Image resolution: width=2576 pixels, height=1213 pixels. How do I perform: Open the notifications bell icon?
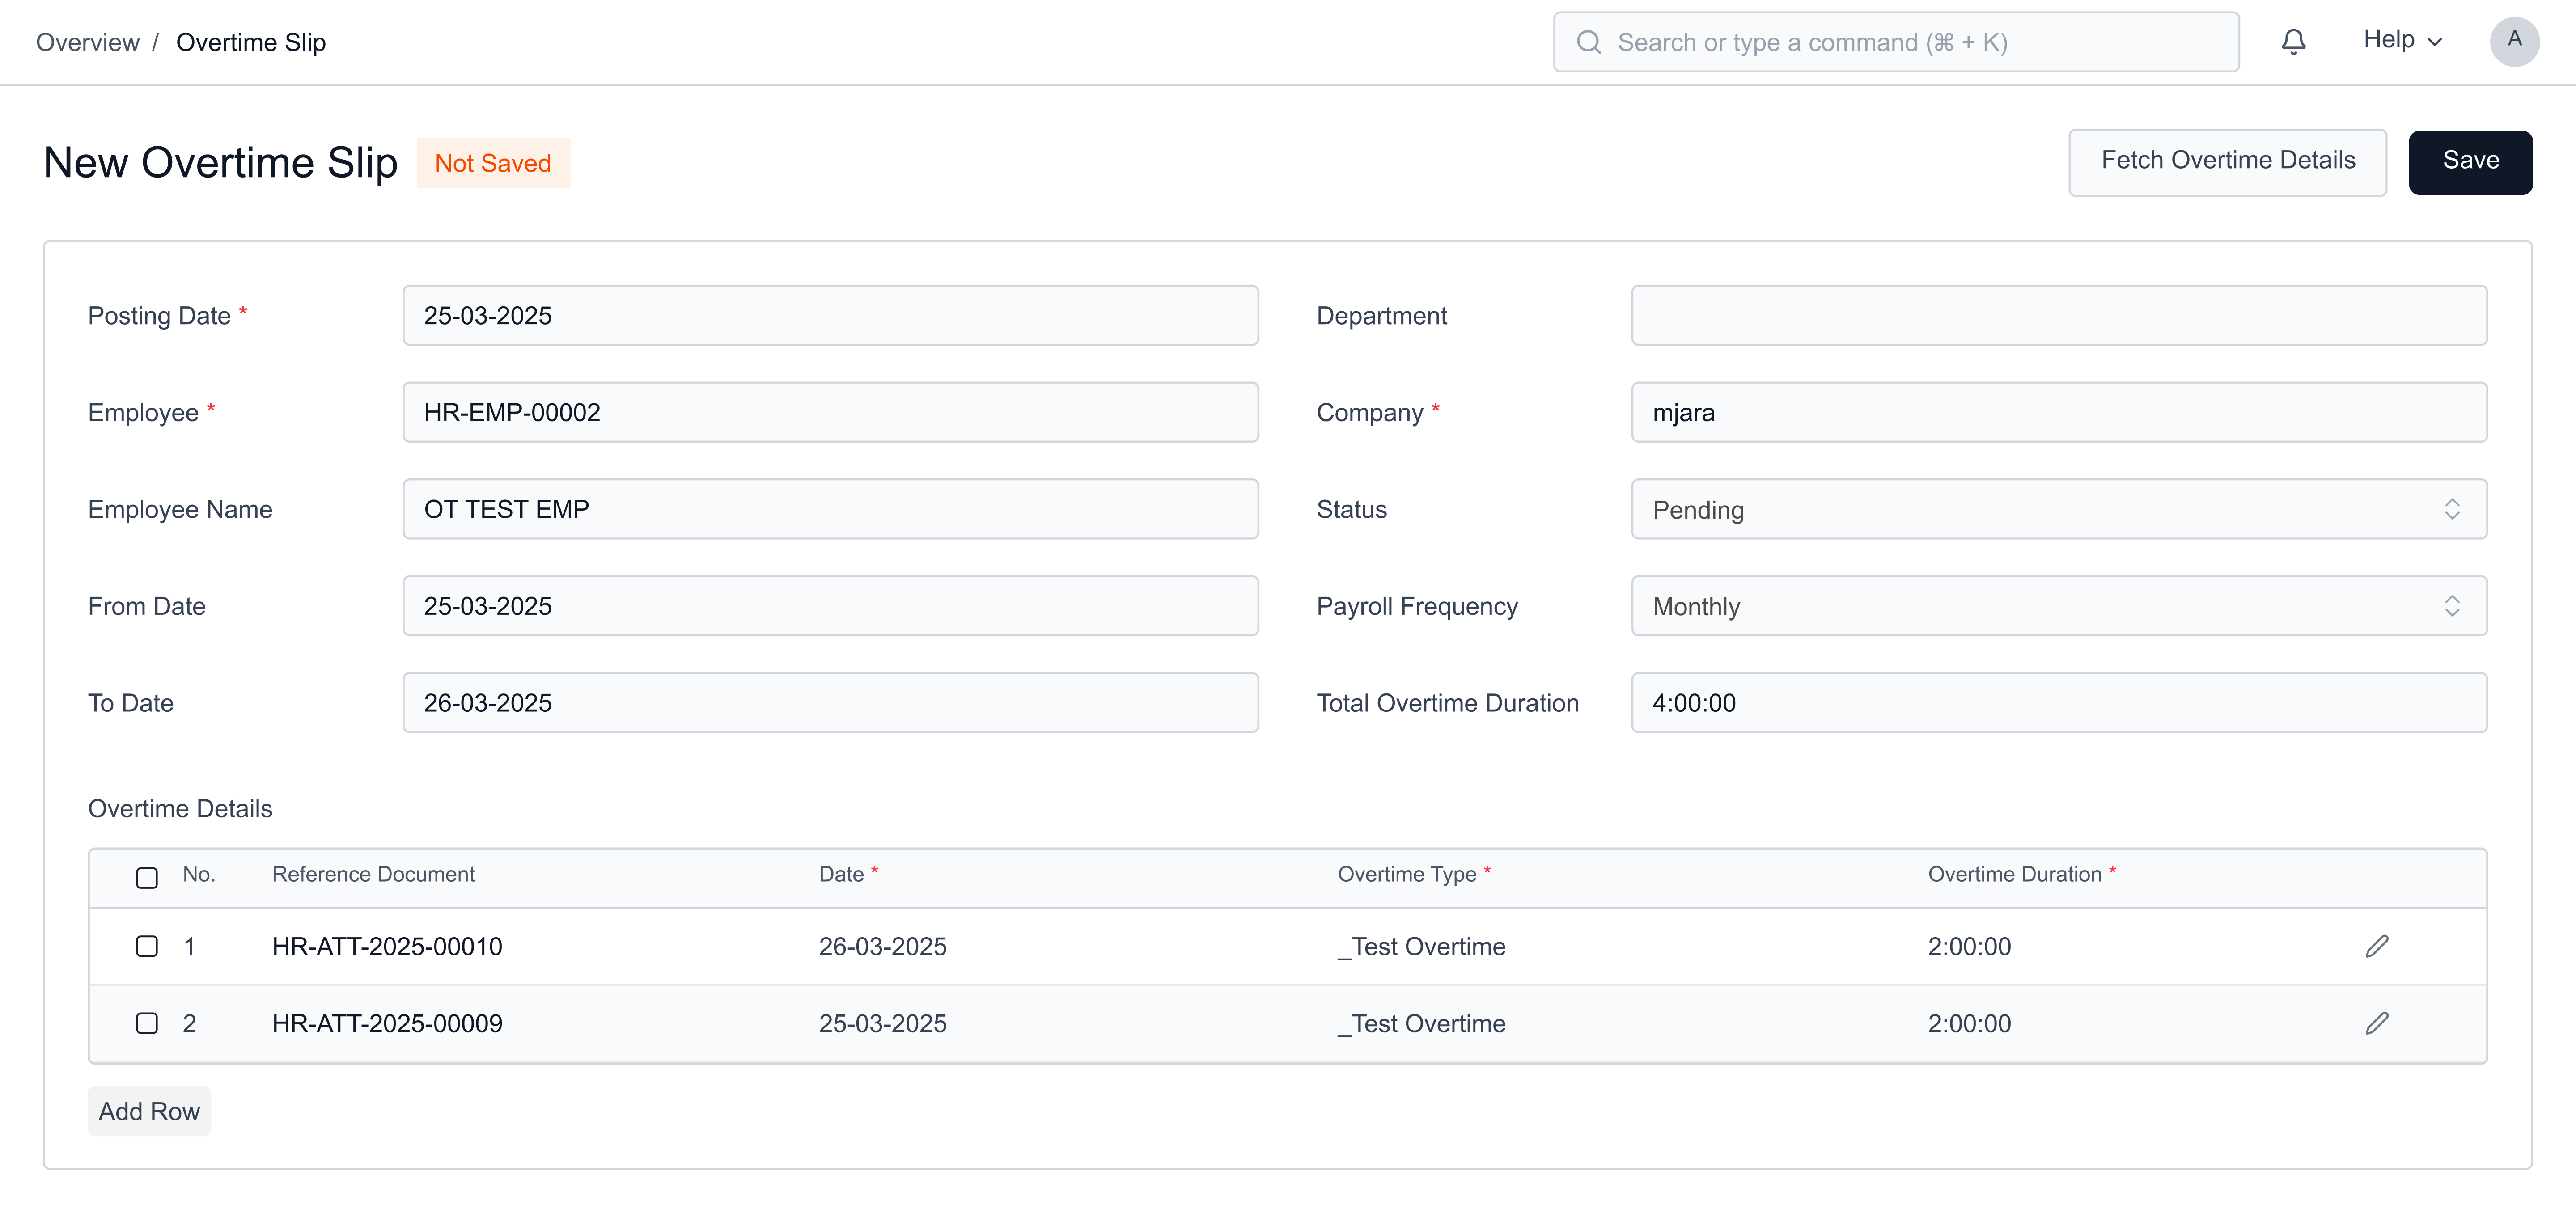pos(2293,42)
